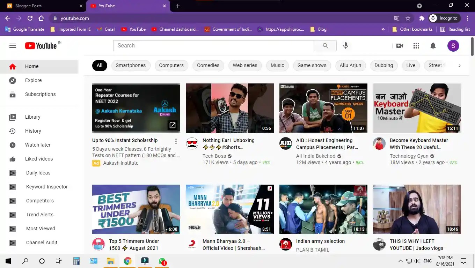475x268 pixels.
Task: Open the extensions puzzle icon
Action: point(422,18)
